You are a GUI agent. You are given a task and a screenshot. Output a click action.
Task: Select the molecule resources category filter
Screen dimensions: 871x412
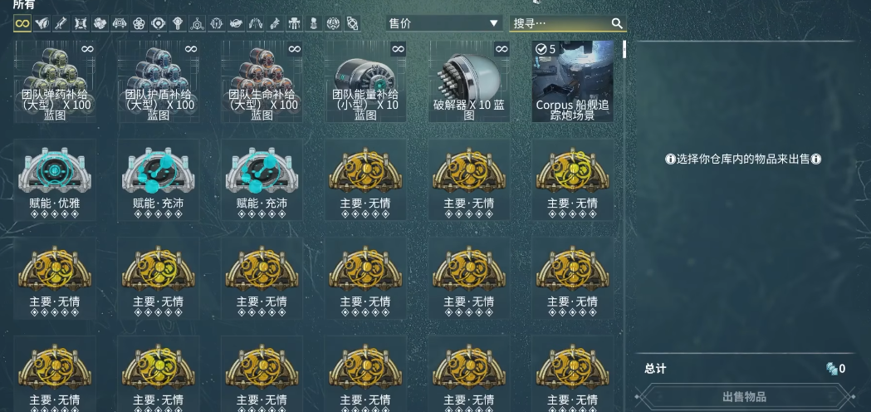click(x=197, y=23)
